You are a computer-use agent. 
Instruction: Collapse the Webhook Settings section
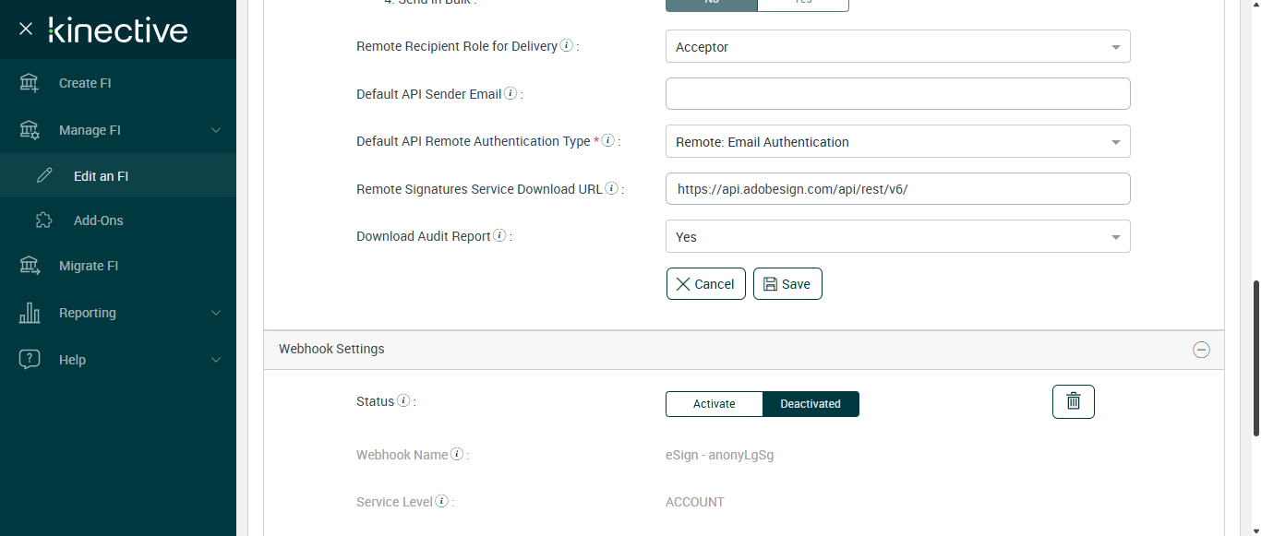point(1201,350)
